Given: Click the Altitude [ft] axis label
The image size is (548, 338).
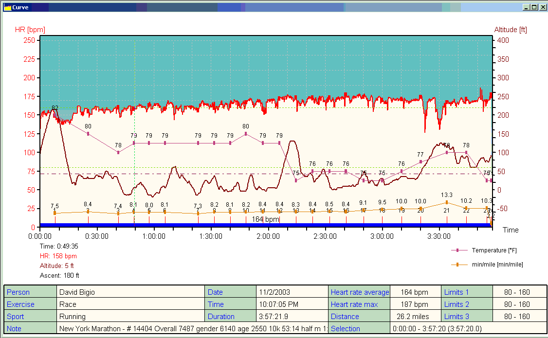Looking at the screenshot, I should click(x=510, y=30).
